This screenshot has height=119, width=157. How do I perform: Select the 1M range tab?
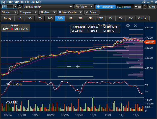70,18
